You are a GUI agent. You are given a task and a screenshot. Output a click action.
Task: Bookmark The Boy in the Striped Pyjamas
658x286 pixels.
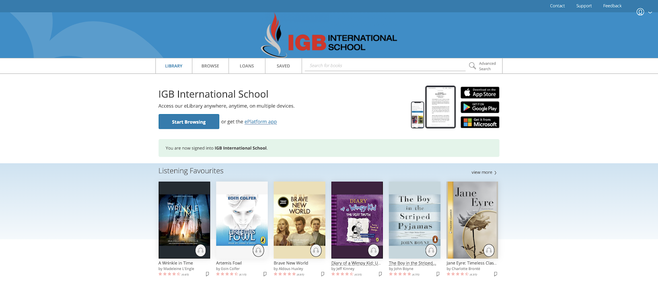[438, 274]
